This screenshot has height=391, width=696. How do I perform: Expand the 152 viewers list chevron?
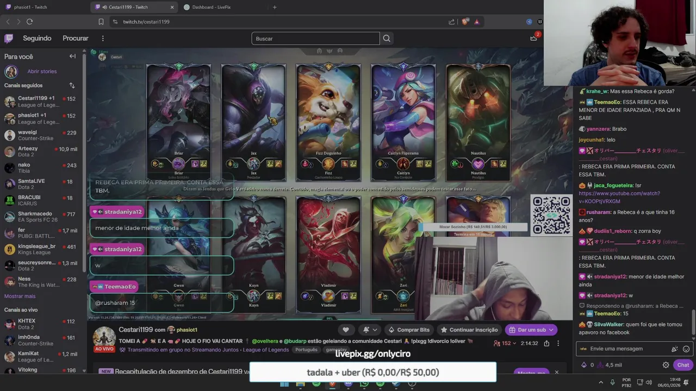(514, 343)
